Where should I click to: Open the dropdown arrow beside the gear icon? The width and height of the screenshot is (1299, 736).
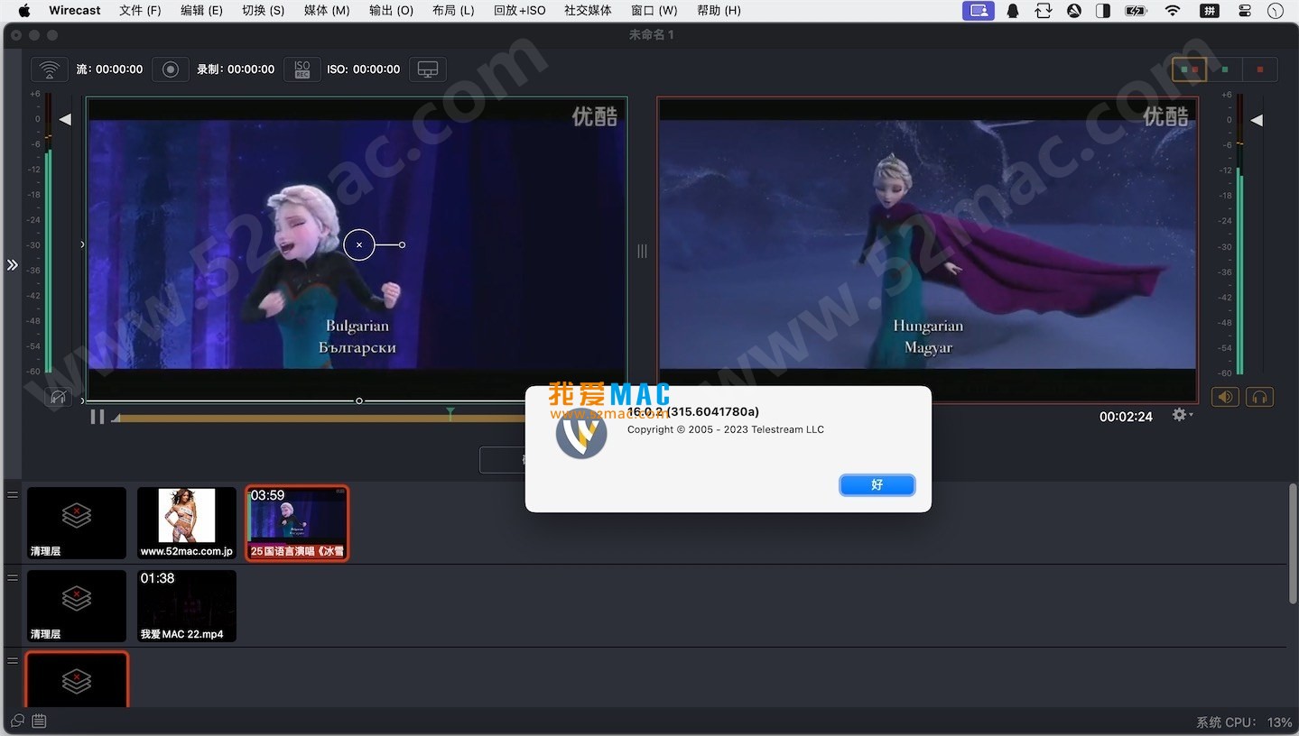click(1190, 416)
